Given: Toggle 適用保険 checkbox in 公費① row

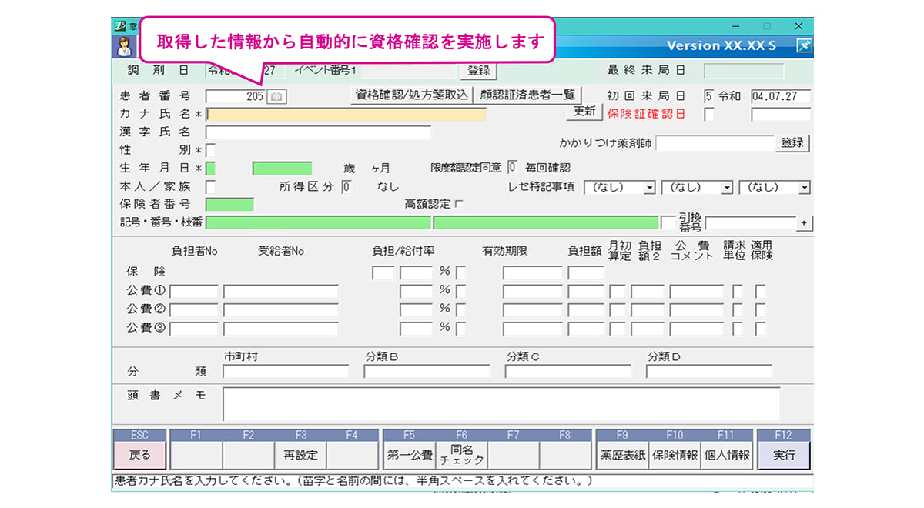Looking at the screenshot, I should tap(761, 291).
